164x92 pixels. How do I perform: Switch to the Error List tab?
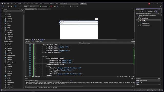coord(50,88)
